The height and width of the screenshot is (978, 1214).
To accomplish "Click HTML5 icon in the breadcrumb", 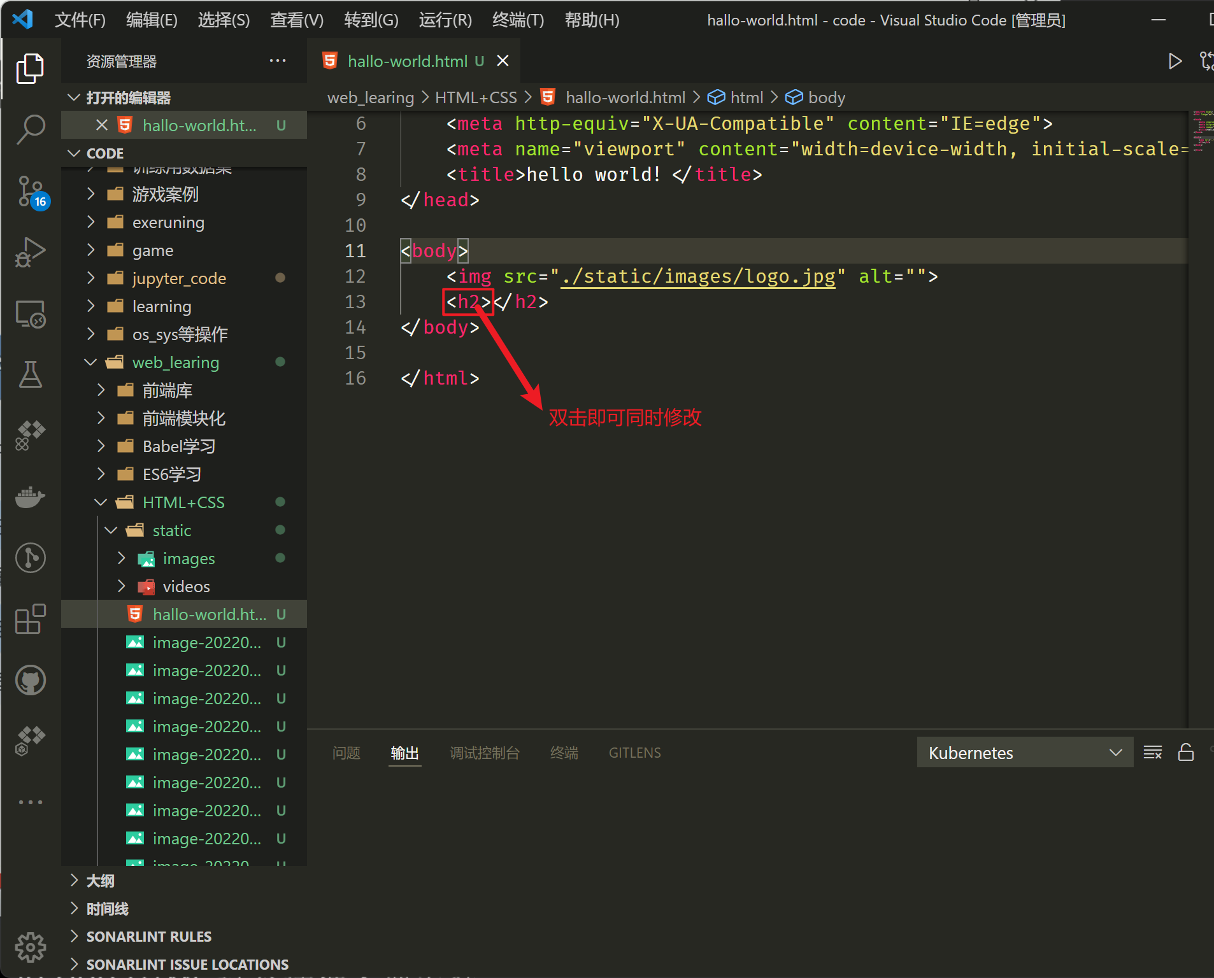I will pos(548,97).
